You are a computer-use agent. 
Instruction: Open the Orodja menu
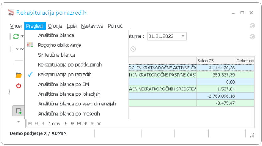(x=55, y=26)
